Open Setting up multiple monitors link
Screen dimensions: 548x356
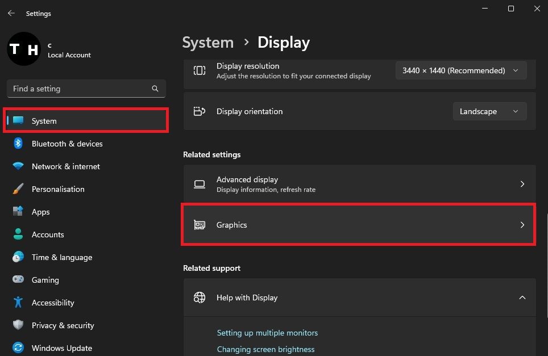267,333
